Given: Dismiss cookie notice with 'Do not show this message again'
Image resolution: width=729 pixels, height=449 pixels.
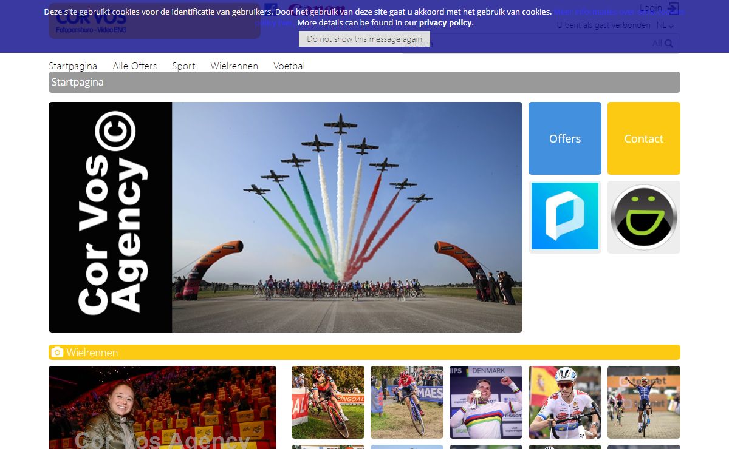Looking at the screenshot, I should (x=364, y=39).
